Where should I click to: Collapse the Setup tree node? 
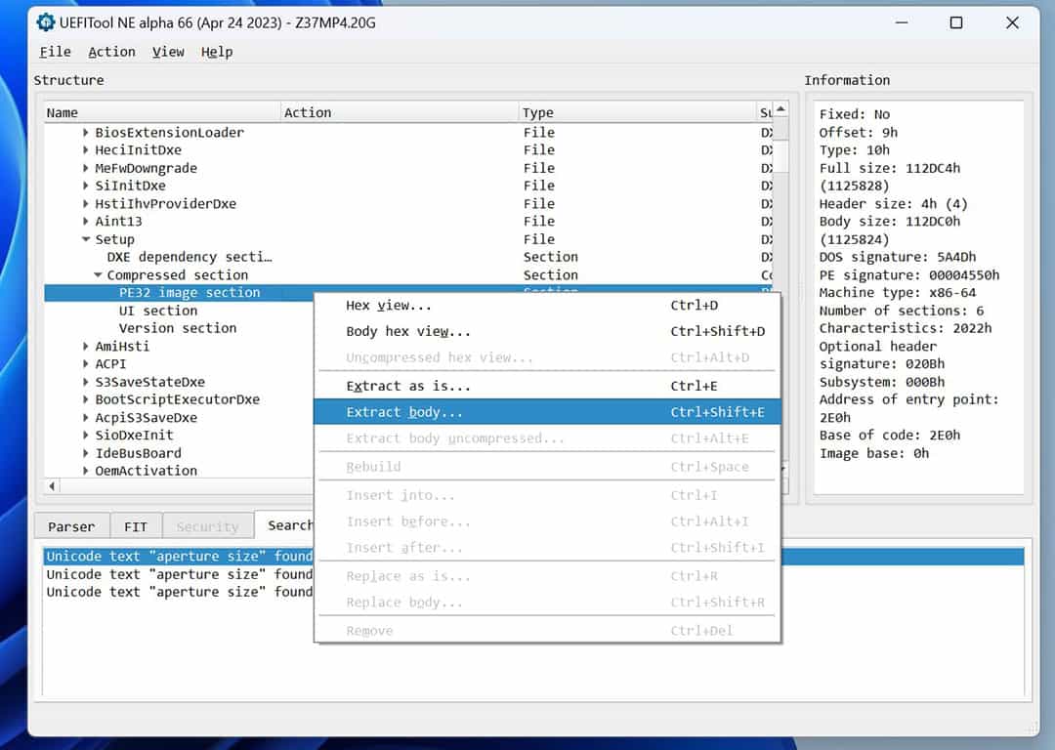click(86, 239)
